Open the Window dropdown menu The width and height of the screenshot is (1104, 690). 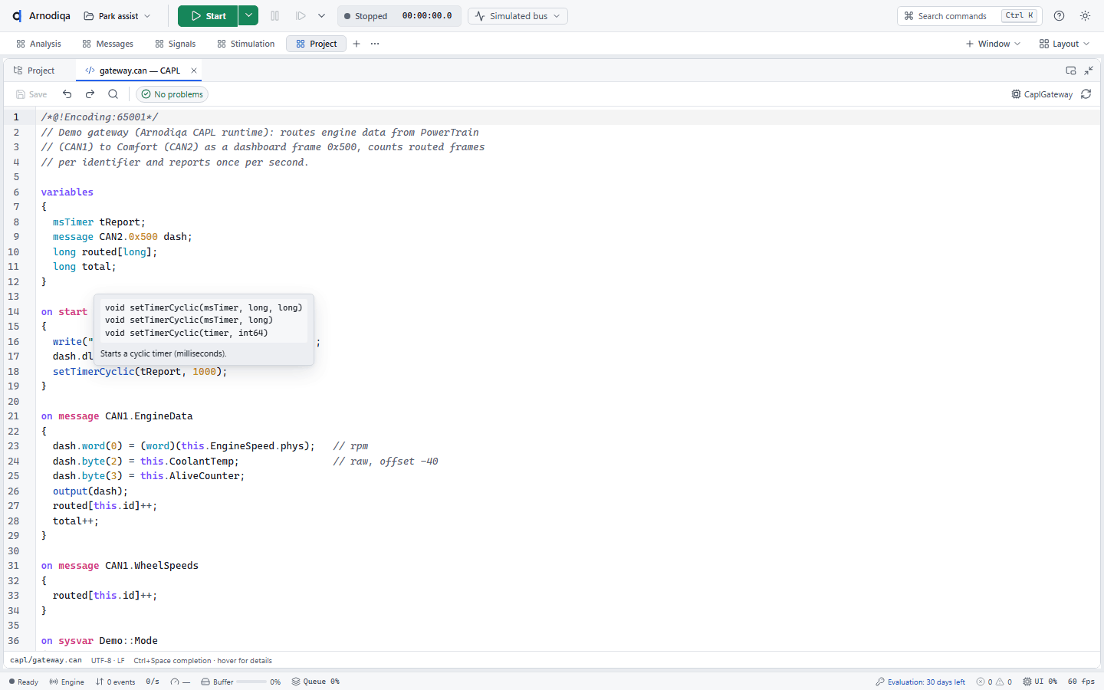pos(994,44)
